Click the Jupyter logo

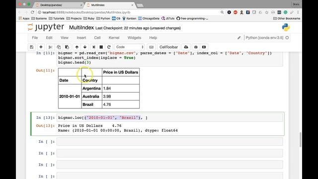click(x=46, y=27)
